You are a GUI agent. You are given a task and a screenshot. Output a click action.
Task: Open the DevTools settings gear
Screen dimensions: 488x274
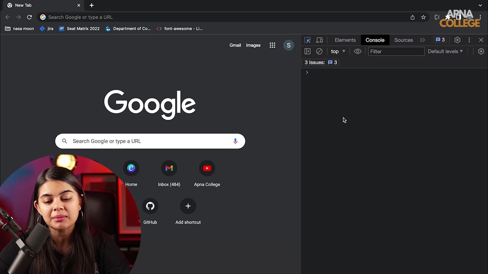(457, 40)
